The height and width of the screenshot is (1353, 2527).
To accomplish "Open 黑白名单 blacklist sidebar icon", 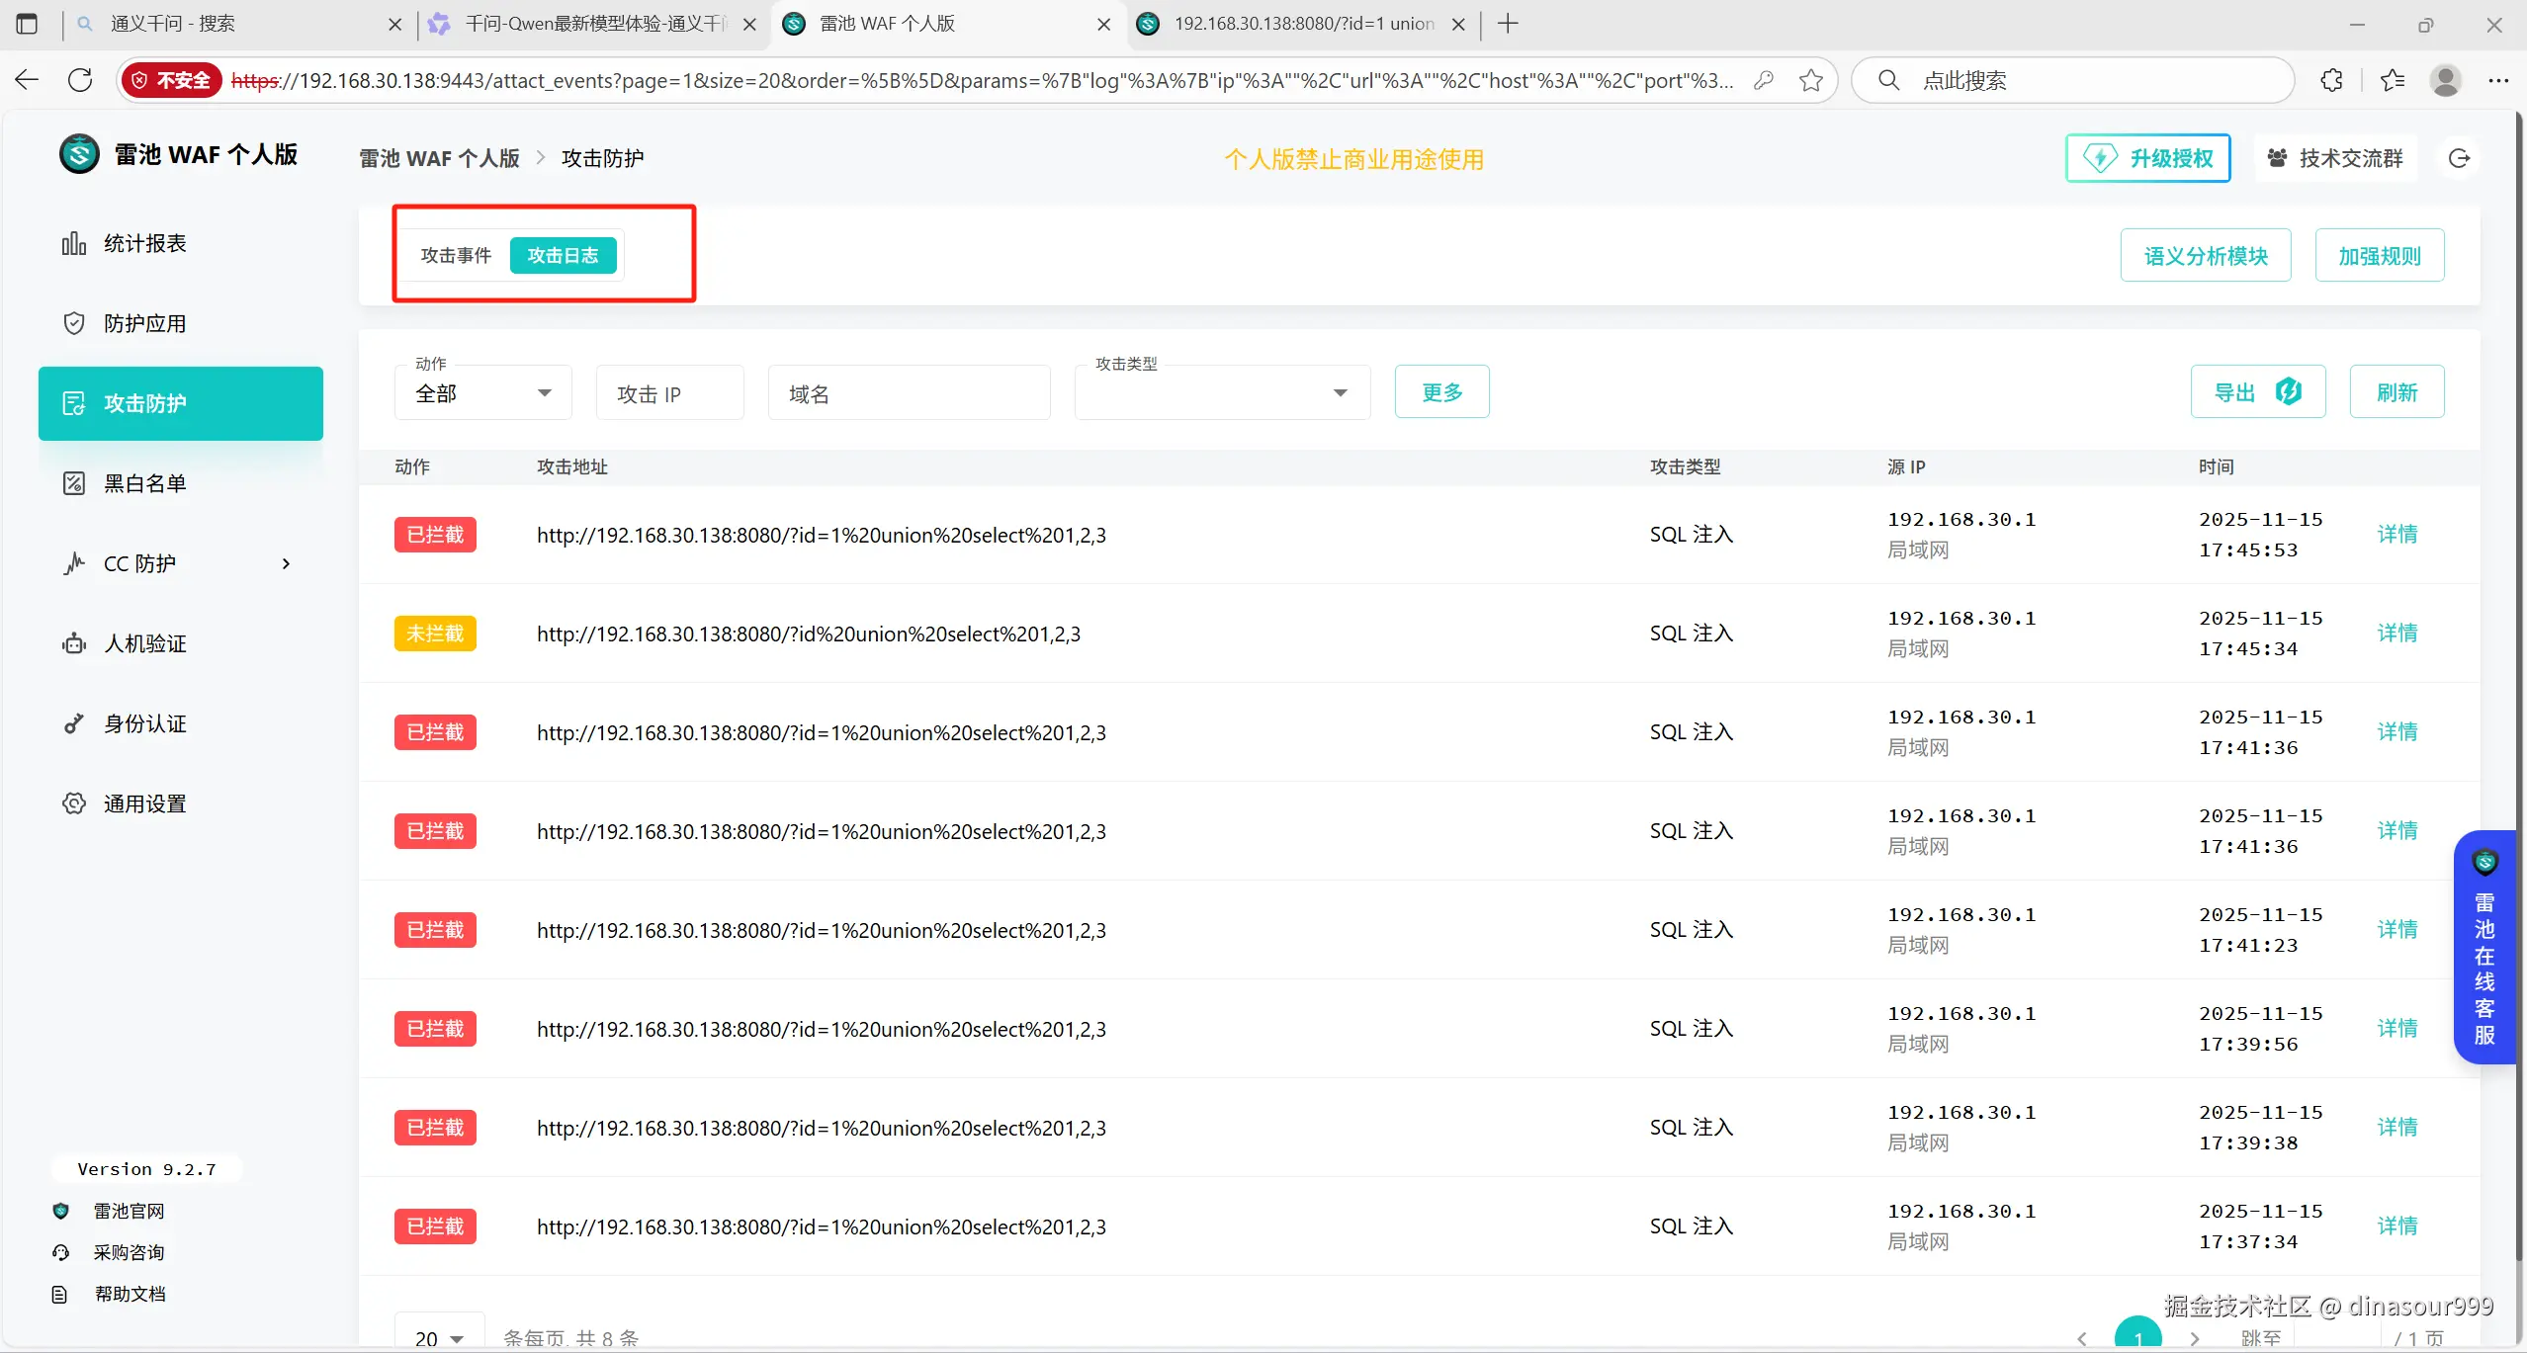I will pos(74,483).
